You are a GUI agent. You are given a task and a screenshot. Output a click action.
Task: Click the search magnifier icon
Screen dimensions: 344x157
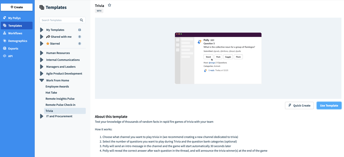point(81,20)
